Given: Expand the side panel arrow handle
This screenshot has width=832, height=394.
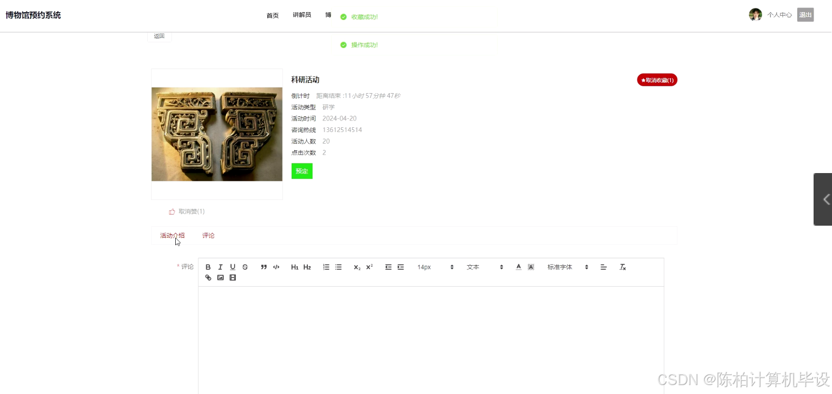Looking at the screenshot, I should (x=823, y=199).
